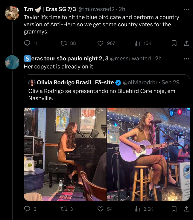Screen dimensions: 193x220
Task: Reply to the Taylor blue bird cafe tweet
Action: click(x=27, y=43)
